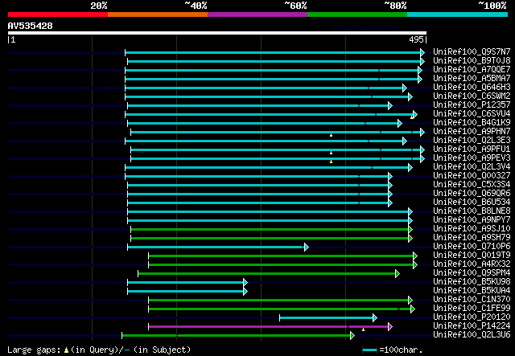Select the UniRef100_Q00327 label
This screenshot has width=515, height=356.
(472, 175)
